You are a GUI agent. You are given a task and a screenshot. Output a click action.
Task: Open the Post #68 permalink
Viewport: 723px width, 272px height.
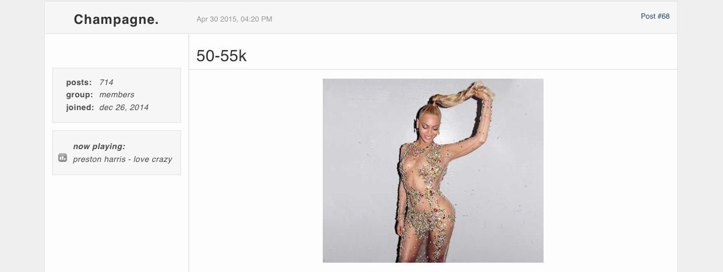click(655, 16)
